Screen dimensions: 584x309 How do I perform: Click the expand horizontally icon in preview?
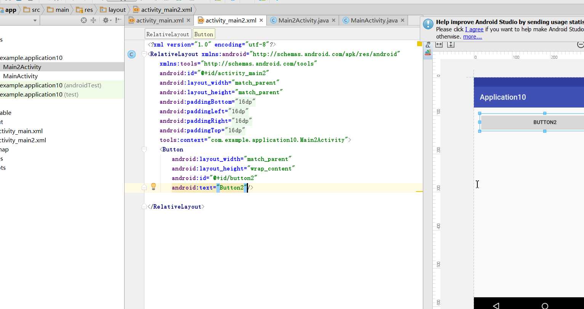(x=439, y=45)
